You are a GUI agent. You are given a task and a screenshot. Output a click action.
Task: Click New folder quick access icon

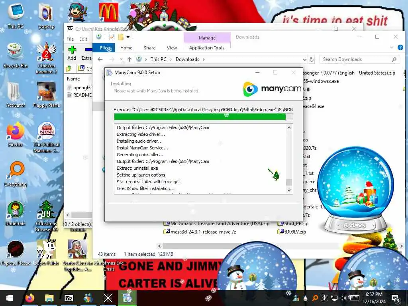point(120,37)
